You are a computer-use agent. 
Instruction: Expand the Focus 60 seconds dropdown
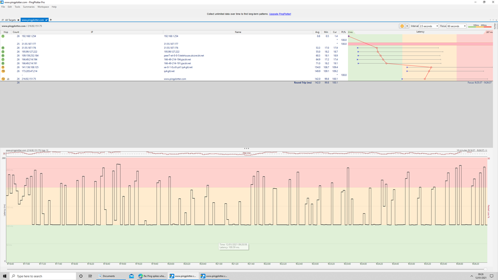point(456,26)
